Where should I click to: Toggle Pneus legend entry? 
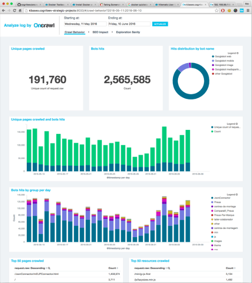point(216,202)
